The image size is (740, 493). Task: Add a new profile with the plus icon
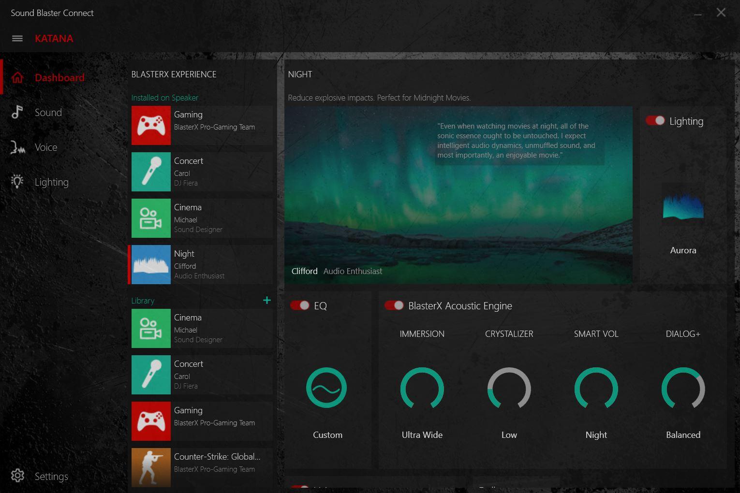tap(266, 301)
